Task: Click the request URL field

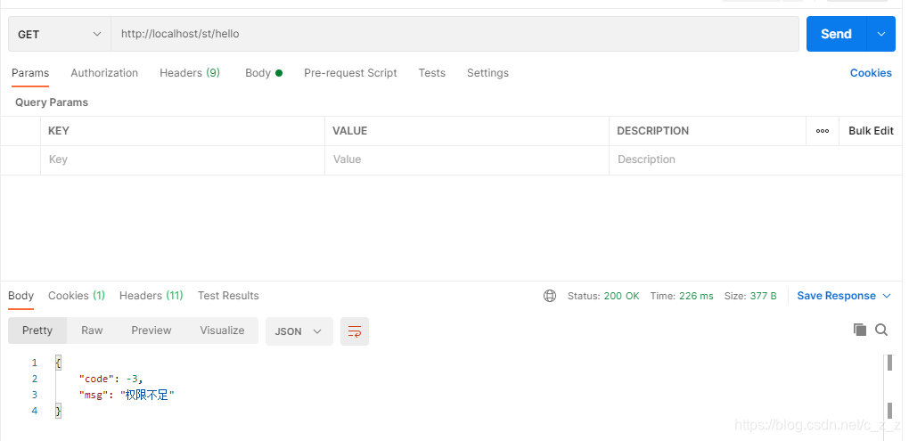Action: (455, 34)
